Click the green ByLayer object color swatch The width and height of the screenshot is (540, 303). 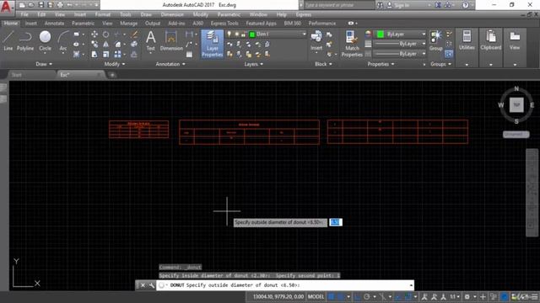[x=381, y=34]
